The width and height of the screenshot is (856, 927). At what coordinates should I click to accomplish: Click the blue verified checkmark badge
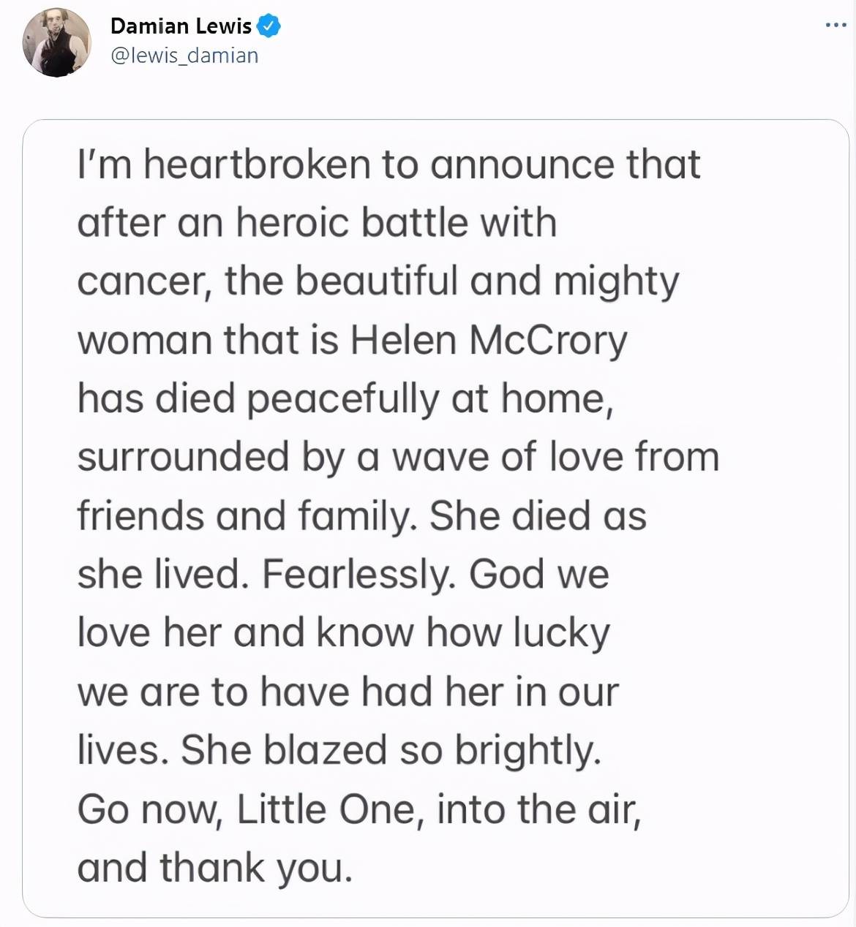point(269,26)
